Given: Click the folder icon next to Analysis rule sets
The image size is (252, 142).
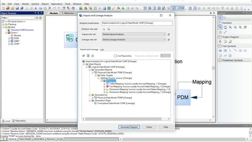Looking at the screenshot, I should [104, 29].
